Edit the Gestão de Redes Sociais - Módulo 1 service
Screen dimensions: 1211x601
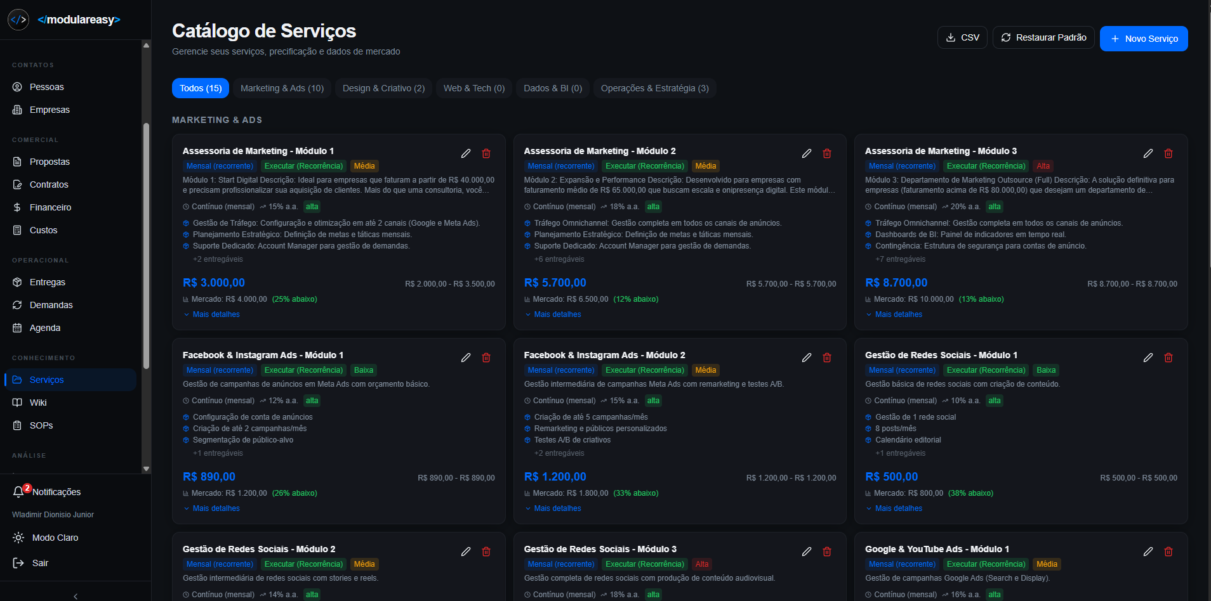[1147, 358]
